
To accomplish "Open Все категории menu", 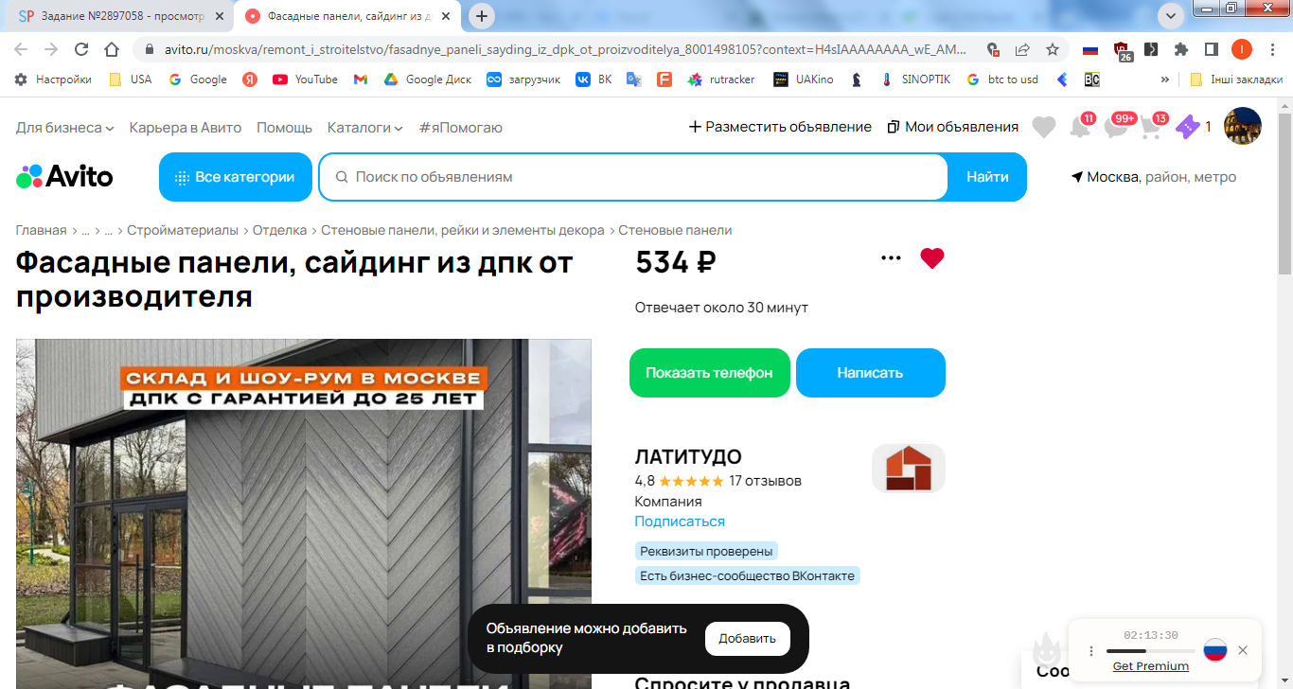I will [236, 177].
